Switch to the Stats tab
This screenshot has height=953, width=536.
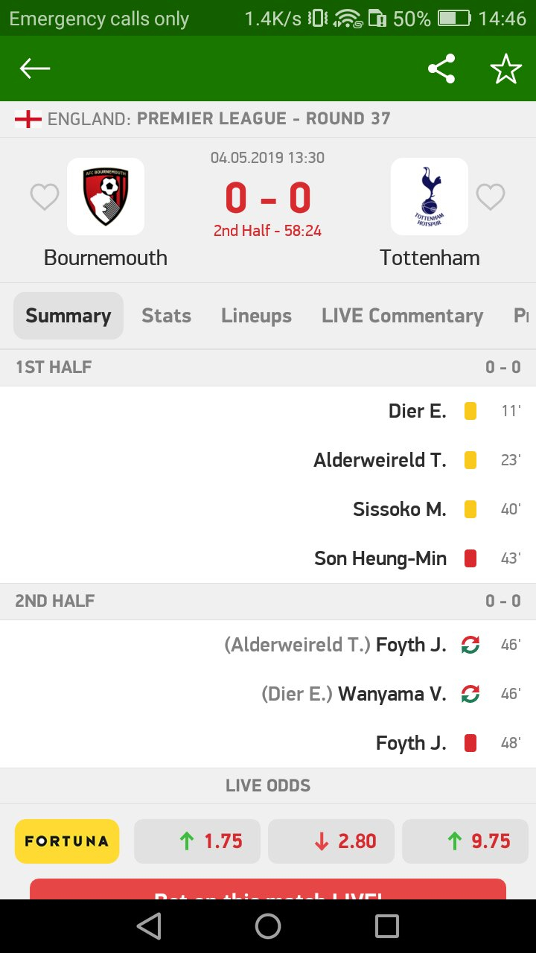167,316
